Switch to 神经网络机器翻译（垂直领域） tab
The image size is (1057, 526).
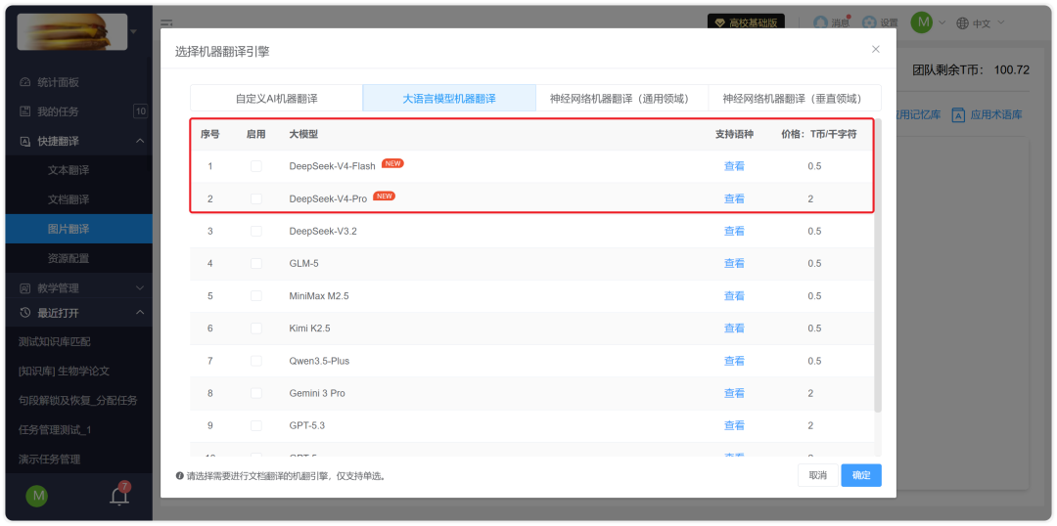click(794, 99)
